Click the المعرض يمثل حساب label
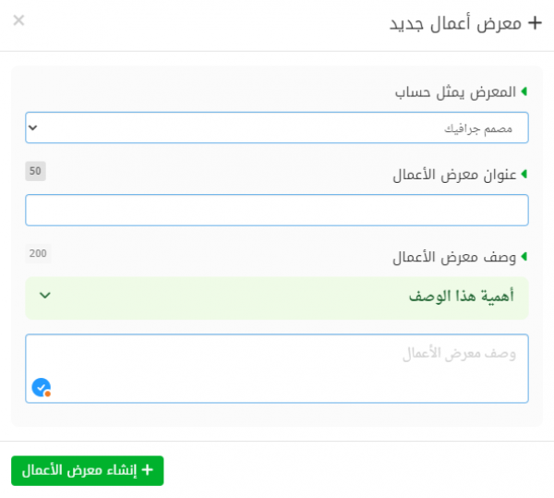Image resolution: width=554 pixels, height=498 pixels. [x=455, y=92]
